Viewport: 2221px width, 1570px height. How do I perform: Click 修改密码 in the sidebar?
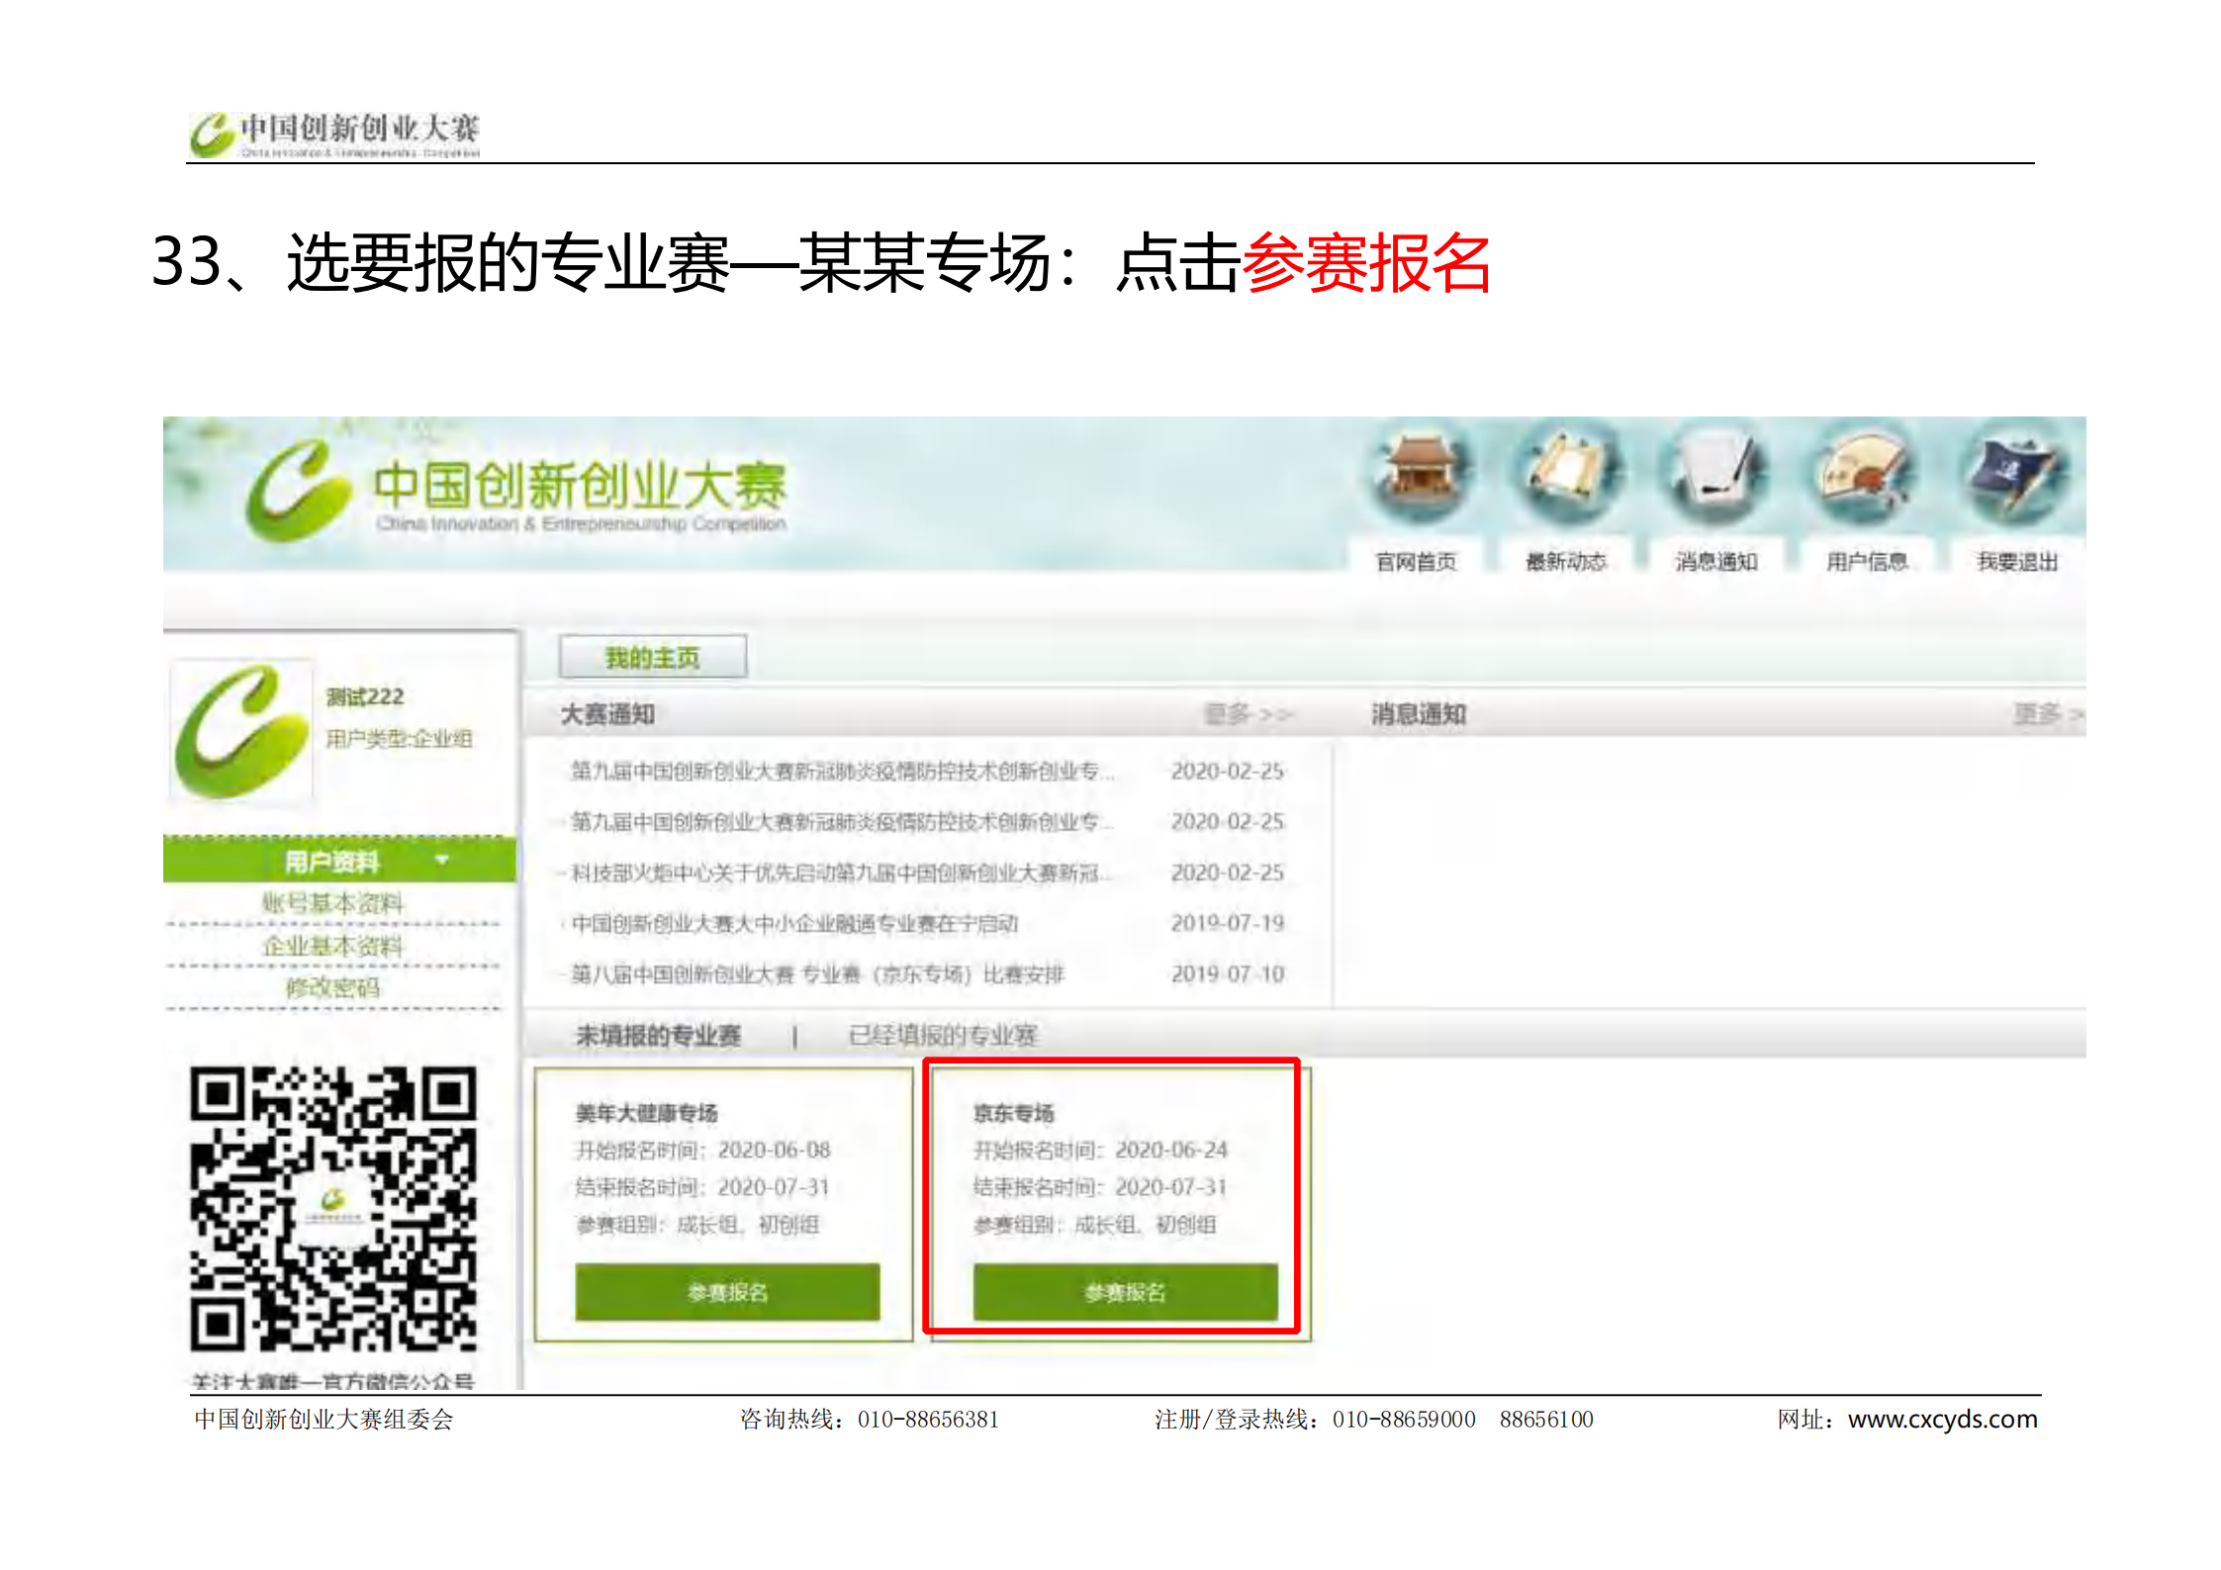pyautogui.click(x=332, y=987)
